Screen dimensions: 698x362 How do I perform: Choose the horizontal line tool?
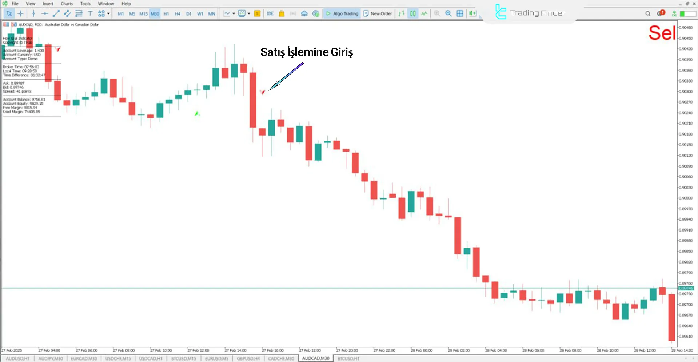coord(45,13)
